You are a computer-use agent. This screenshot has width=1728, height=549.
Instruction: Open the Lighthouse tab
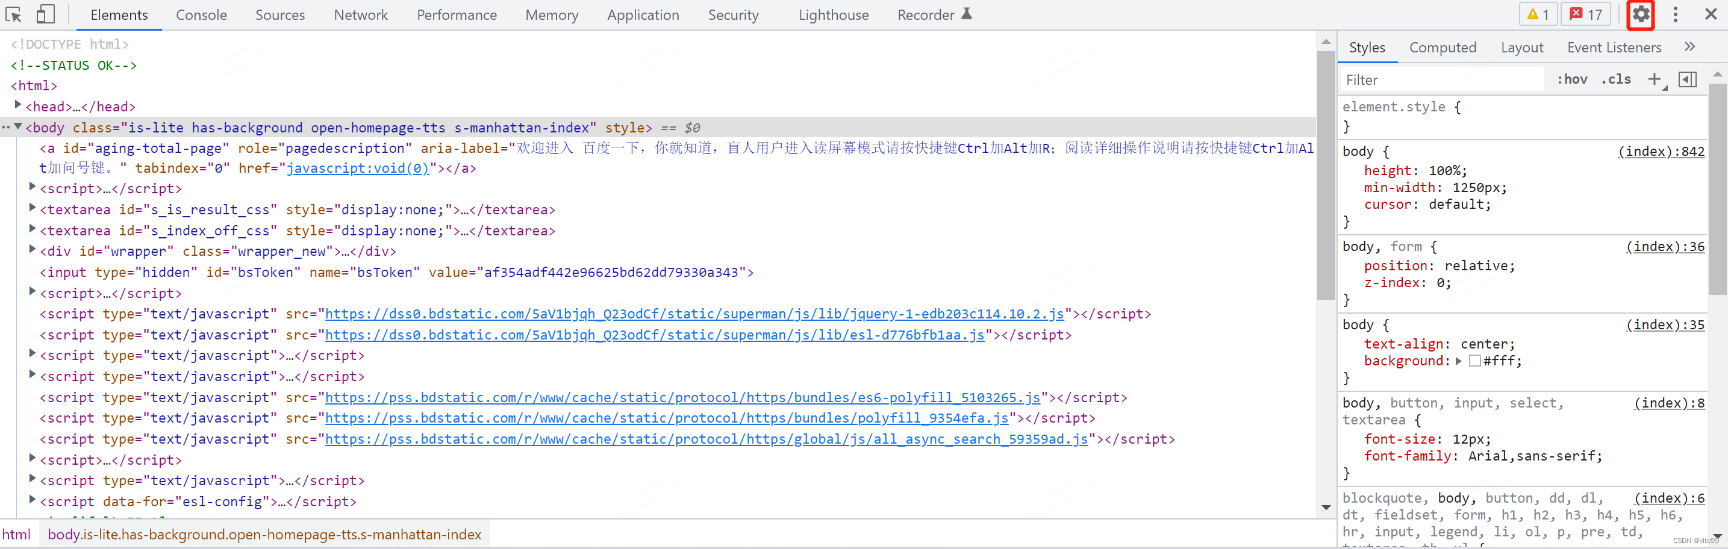coord(833,14)
